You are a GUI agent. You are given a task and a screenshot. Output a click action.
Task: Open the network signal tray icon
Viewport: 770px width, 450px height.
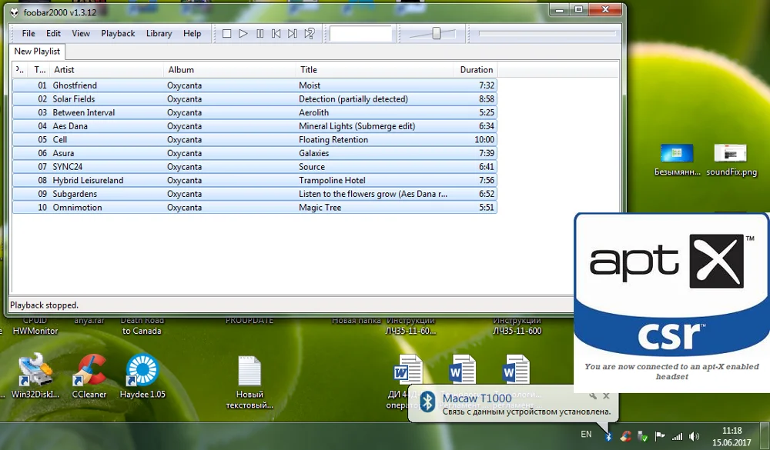[x=677, y=436]
